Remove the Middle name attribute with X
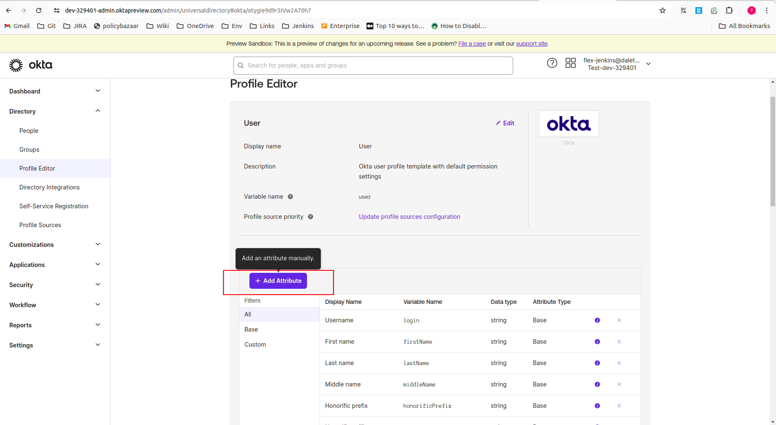This screenshot has width=776, height=425. coord(619,384)
